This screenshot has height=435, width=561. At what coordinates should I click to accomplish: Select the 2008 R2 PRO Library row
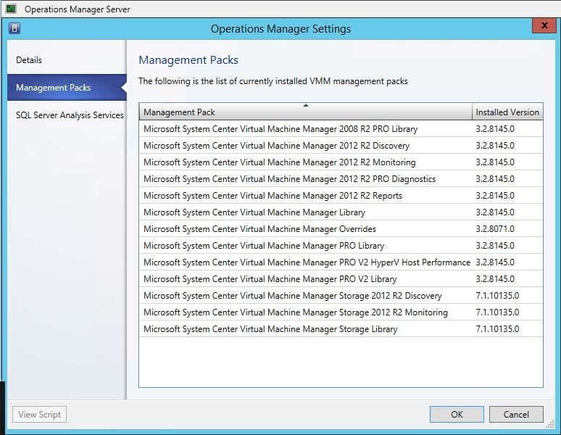point(341,129)
